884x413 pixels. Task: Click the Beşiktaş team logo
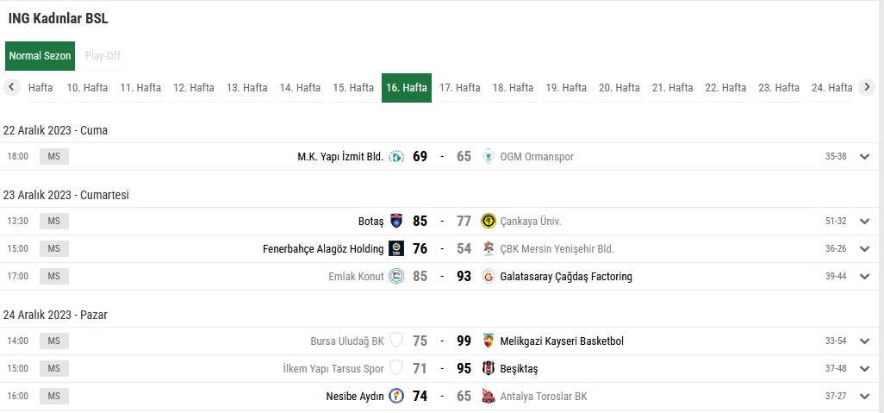489,368
